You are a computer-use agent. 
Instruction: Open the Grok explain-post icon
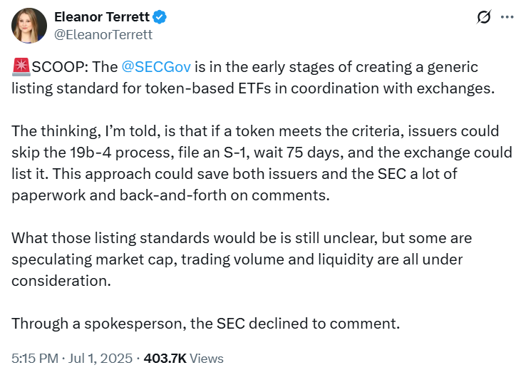point(484,17)
